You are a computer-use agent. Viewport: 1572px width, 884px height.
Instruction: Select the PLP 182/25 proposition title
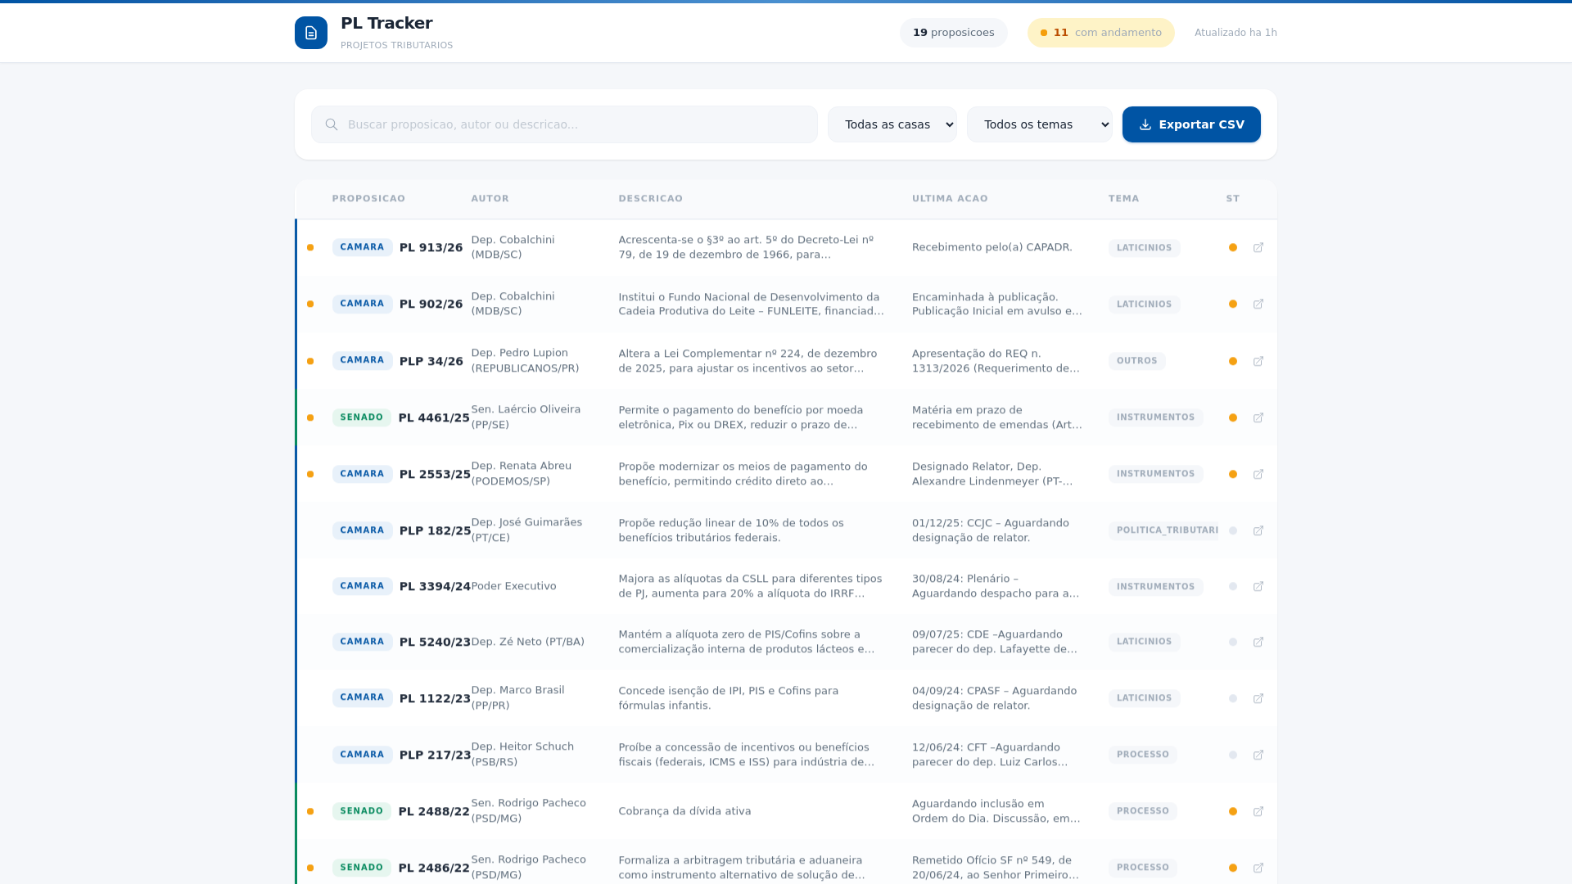click(435, 530)
